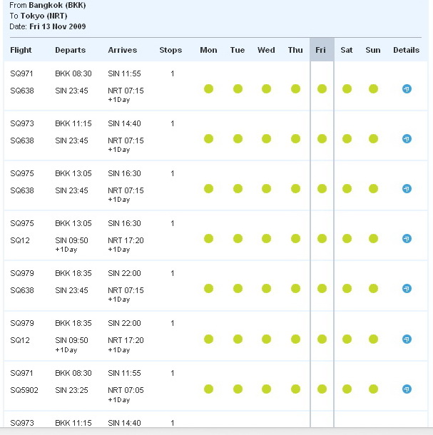Screen dimensions: 433x435
Task: Click 'NRT 17:20' in the SQ975 / SQ12 row
Action: [126, 240]
